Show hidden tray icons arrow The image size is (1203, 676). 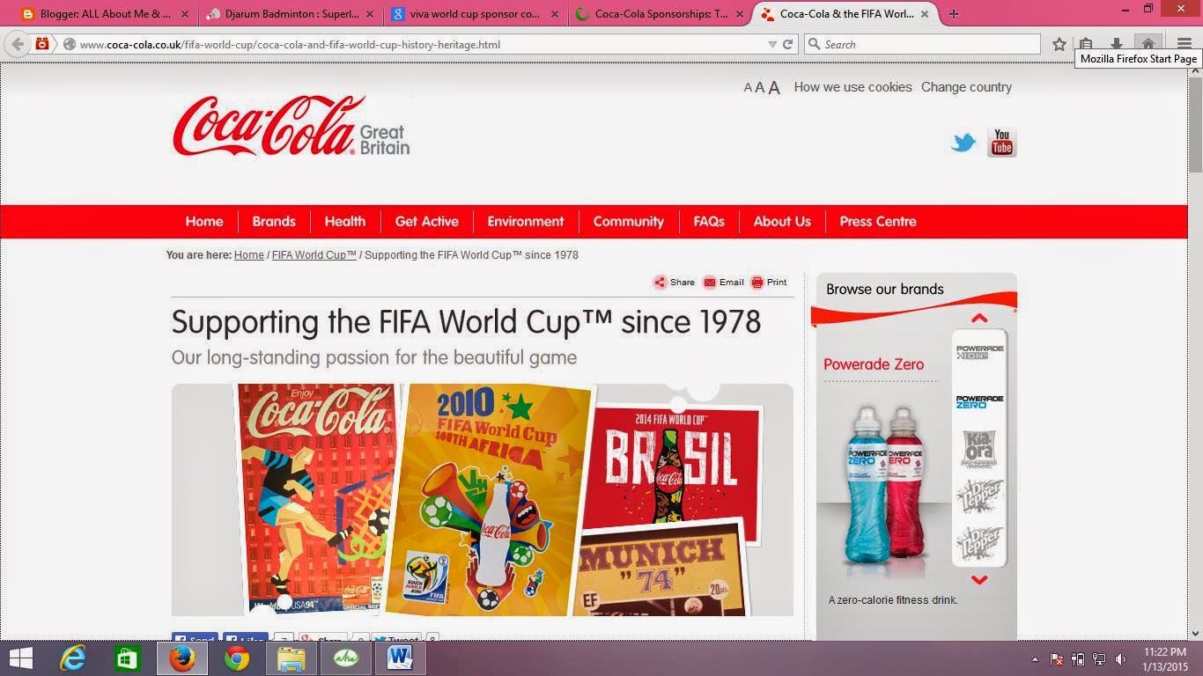(1035, 659)
